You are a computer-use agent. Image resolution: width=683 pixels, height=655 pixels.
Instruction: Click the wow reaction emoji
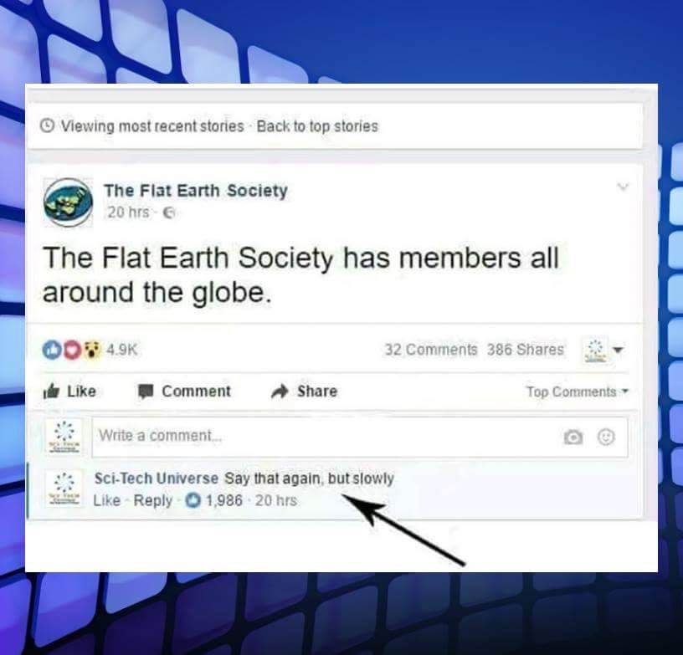tap(91, 350)
